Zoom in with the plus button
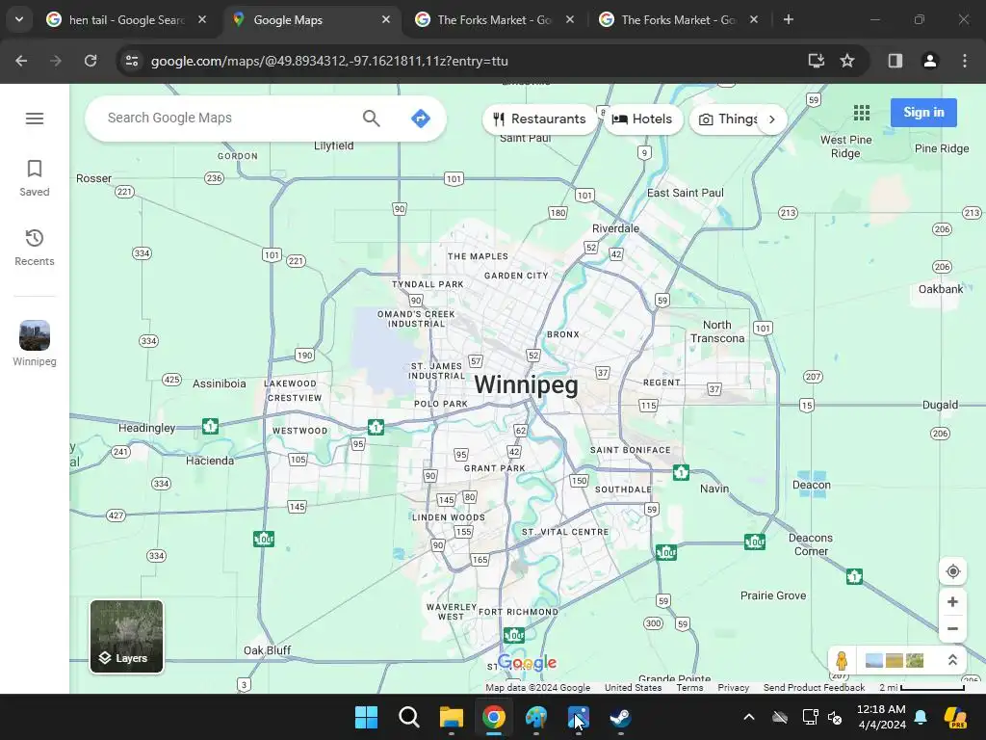The width and height of the screenshot is (986, 740). pyautogui.click(x=952, y=601)
